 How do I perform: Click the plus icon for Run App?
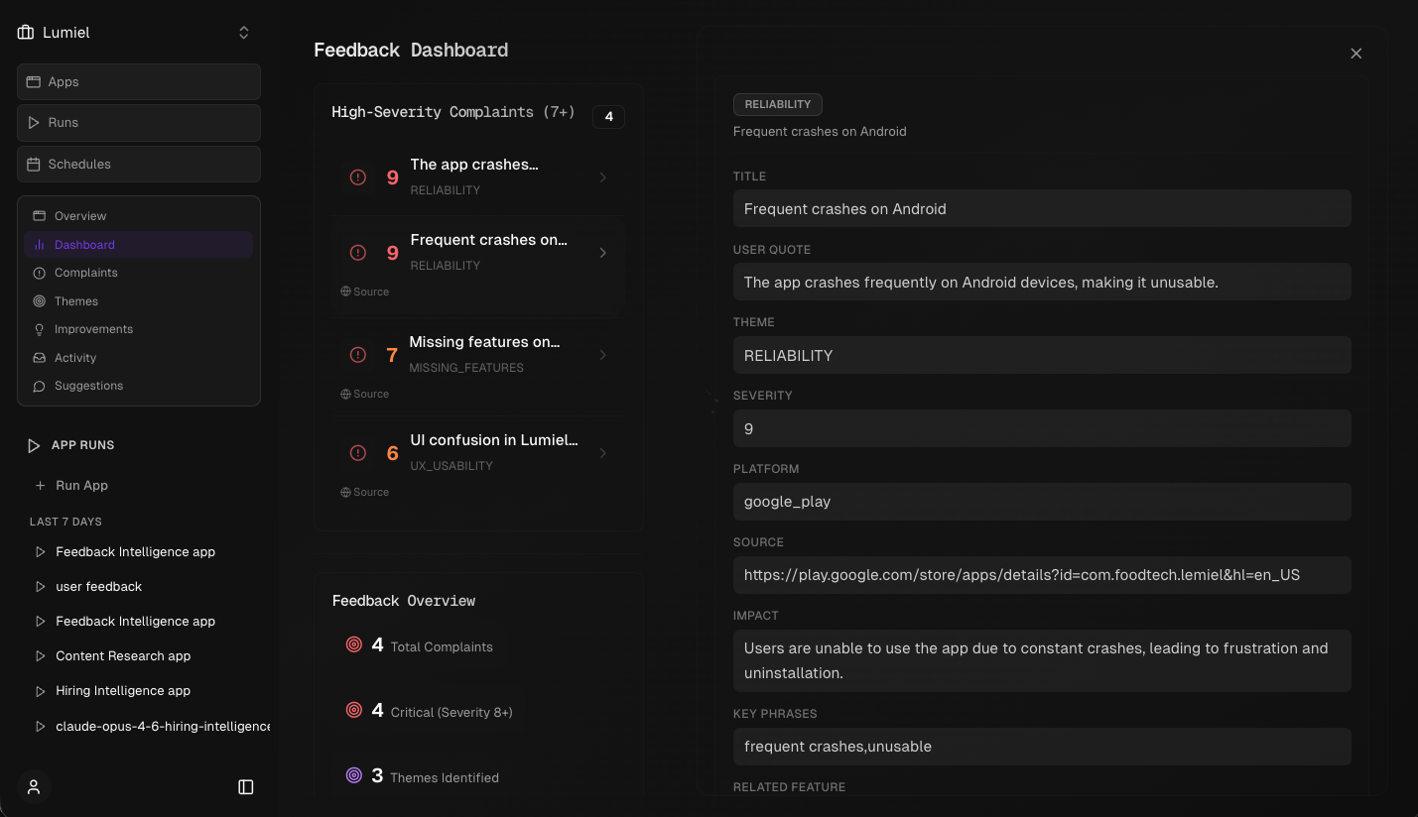(40, 486)
